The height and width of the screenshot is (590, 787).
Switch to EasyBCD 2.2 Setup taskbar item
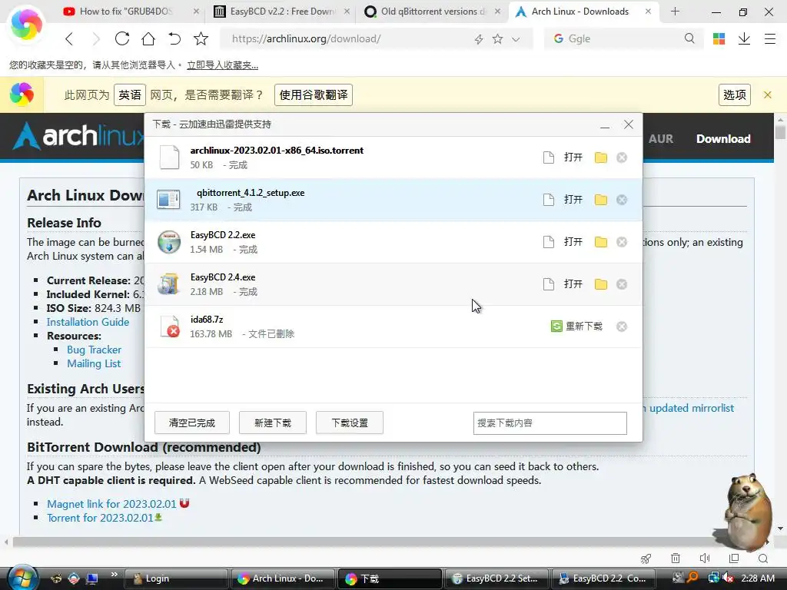pos(496,578)
